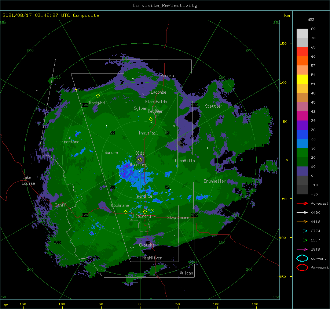Click the Didsbury town label

(x=139, y=165)
